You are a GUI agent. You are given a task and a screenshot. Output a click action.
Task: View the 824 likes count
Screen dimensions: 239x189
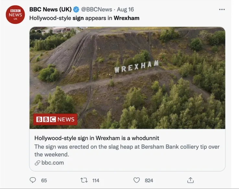point(149,181)
